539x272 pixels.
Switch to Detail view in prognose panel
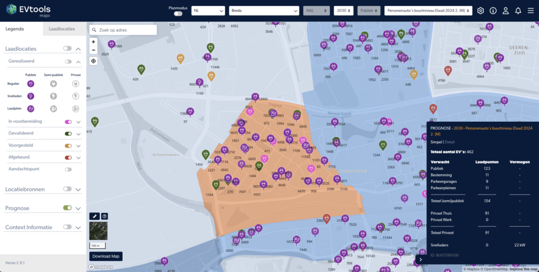(x=450, y=142)
